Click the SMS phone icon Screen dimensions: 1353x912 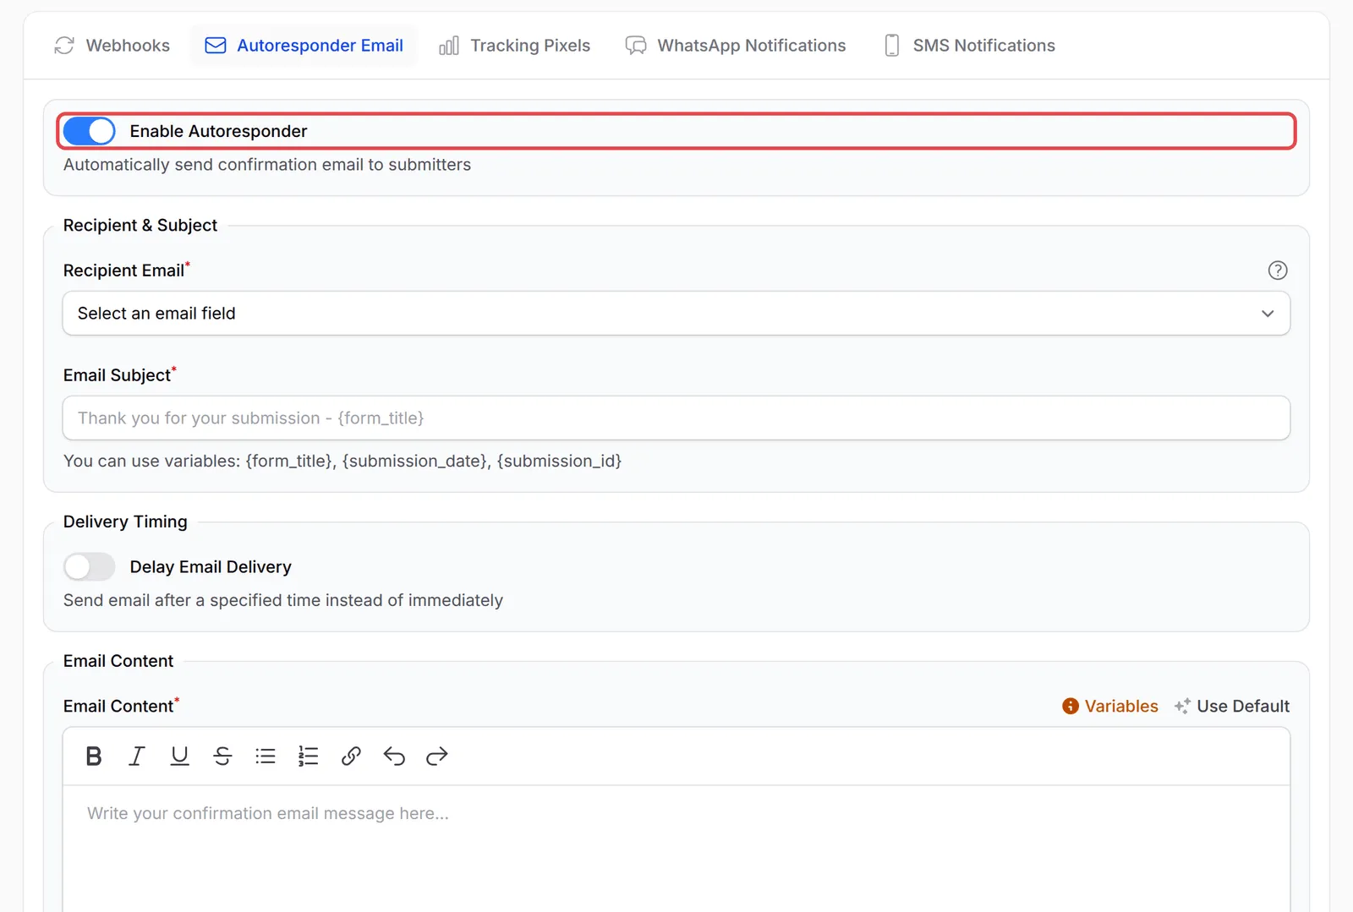(x=892, y=46)
